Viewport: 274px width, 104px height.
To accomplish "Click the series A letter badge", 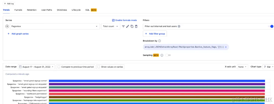I will (x=7, y=26).
